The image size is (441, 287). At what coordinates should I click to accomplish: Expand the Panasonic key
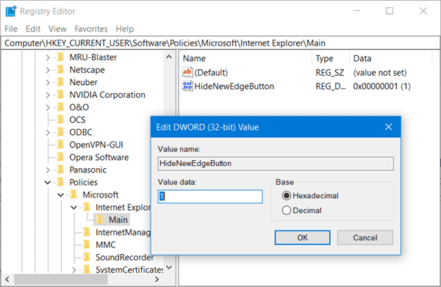pos(48,170)
